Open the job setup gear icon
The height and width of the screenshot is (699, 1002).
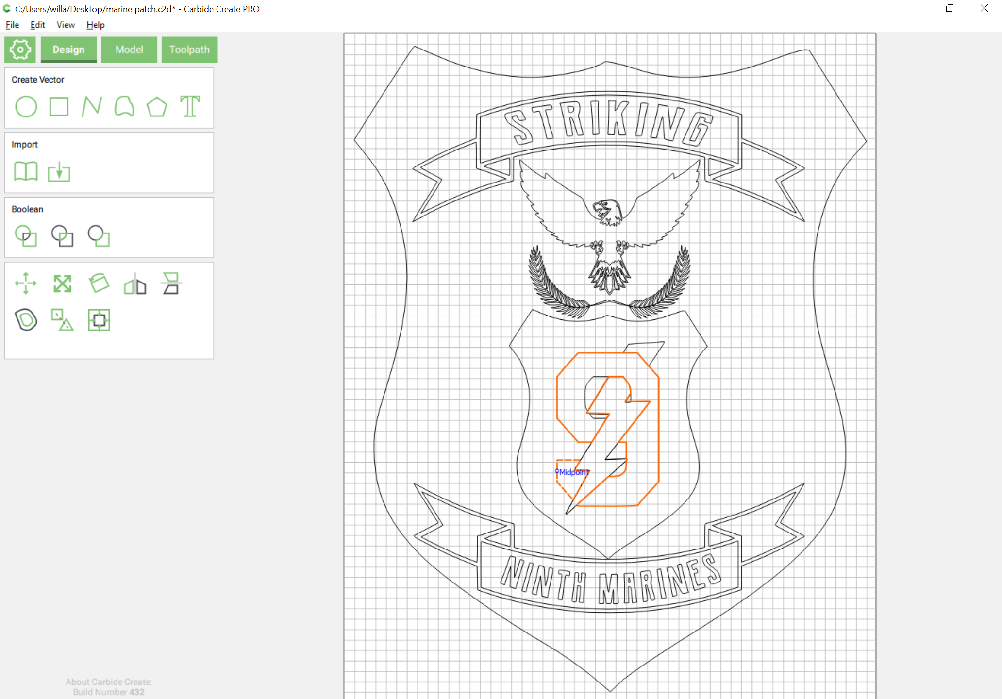(x=20, y=50)
